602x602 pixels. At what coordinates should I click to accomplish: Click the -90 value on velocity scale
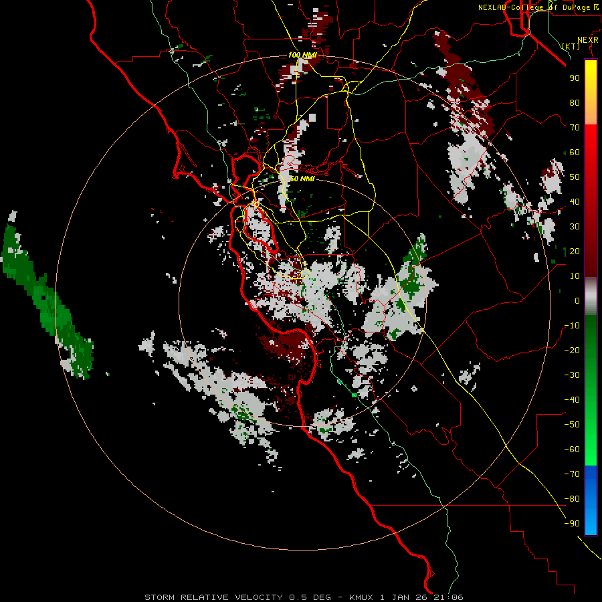tap(572, 524)
